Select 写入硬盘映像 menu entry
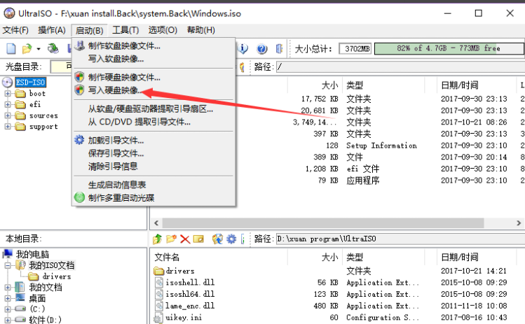This screenshot has height=324, width=525. (x=114, y=90)
